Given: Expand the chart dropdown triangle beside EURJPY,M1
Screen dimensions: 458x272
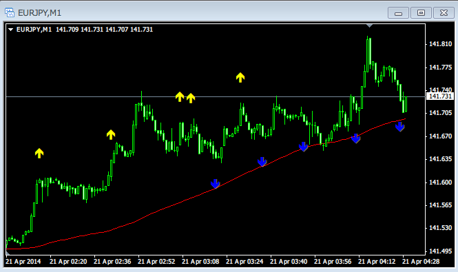Looking at the screenshot, I should pyautogui.click(x=11, y=30).
